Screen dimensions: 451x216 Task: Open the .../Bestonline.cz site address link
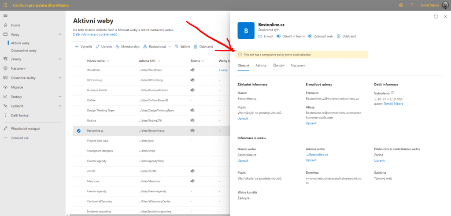click(x=317, y=155)
